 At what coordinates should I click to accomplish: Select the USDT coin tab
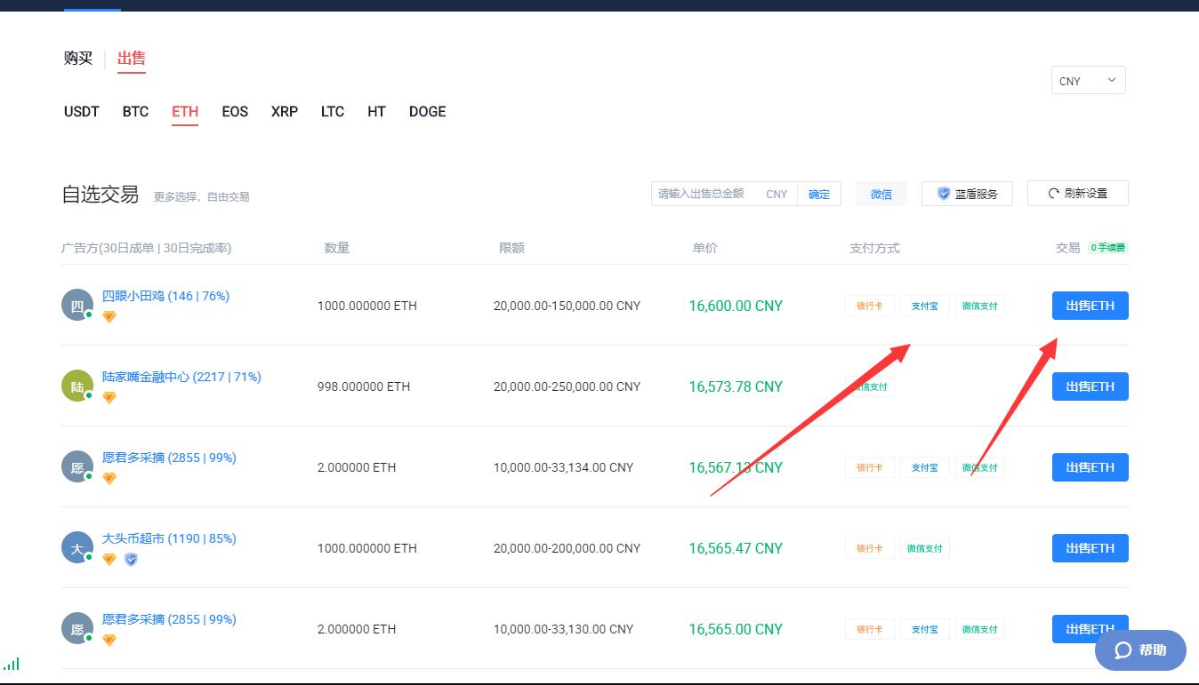point(82,112)
